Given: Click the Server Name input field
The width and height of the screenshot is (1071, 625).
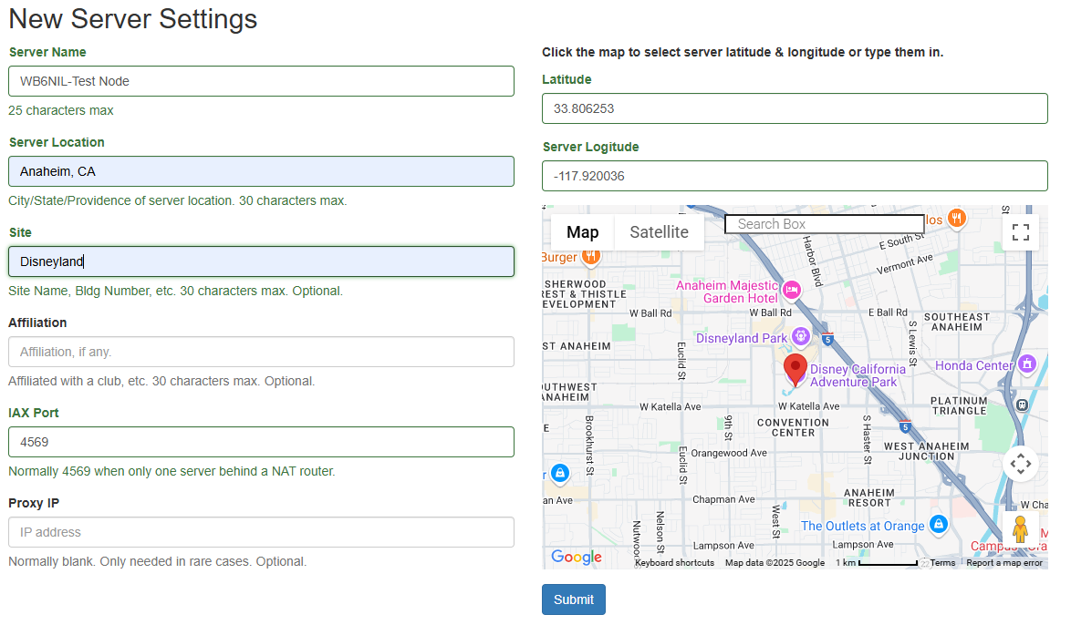Looking at the screenshot, I should (x=261, y=81).
